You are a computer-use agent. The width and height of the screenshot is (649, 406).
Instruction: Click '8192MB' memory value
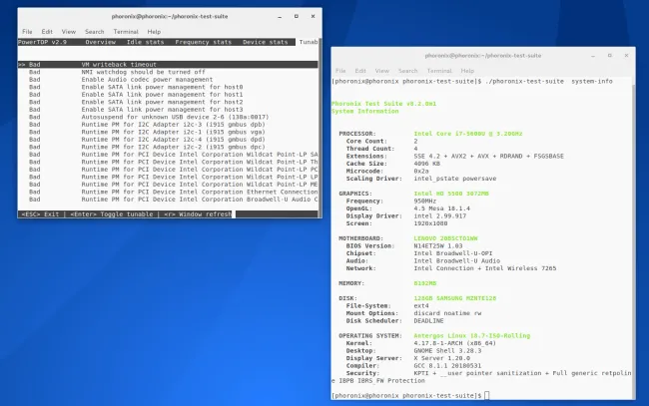[425, 283]
